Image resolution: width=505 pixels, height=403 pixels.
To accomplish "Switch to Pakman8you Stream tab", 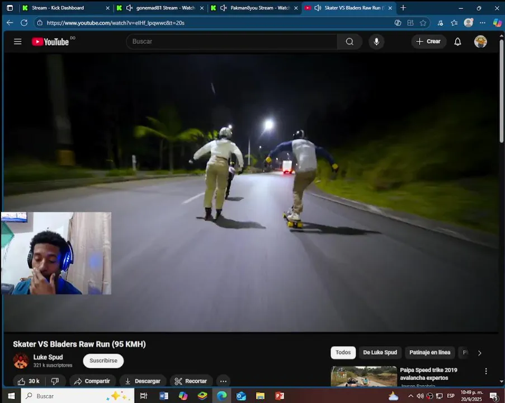I will (254, 8).
